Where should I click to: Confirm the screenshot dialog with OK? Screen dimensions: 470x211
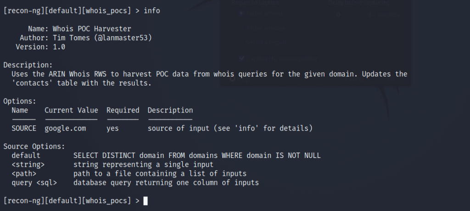pos(392,79)
